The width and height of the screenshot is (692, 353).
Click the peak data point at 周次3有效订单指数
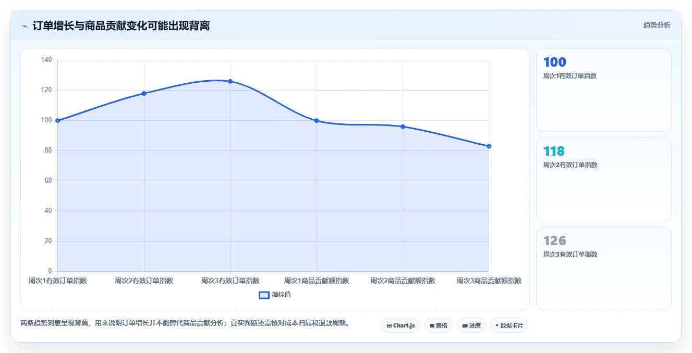tap(230, 81)
